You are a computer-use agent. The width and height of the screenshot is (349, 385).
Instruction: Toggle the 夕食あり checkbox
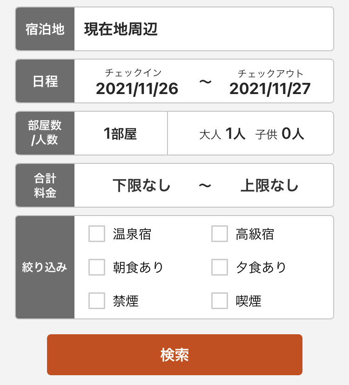[220, 267]
